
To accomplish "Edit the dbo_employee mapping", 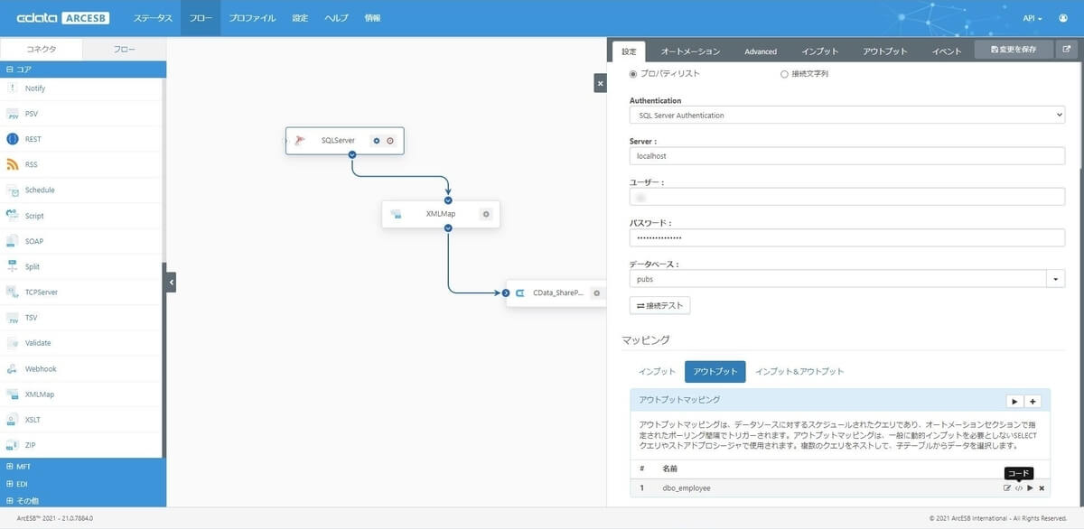I will (x=1007, y=488).
